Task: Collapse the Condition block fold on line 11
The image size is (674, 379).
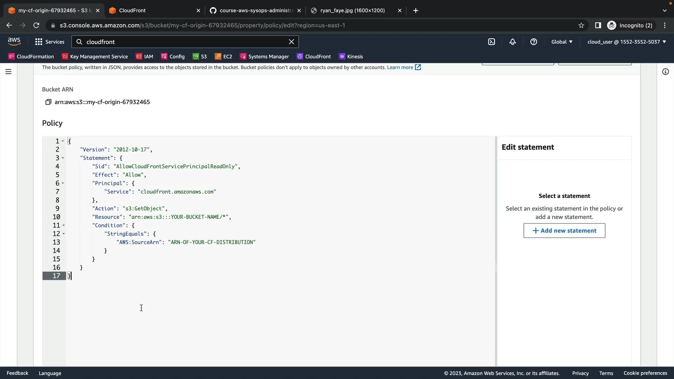Action: tap(64, 225)
